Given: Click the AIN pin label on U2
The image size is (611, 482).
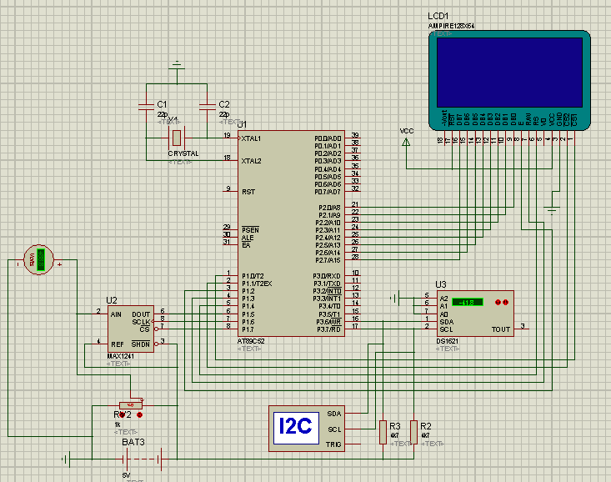Looking at the screenshot, I should pyautogui.click(x=116, y=314).
